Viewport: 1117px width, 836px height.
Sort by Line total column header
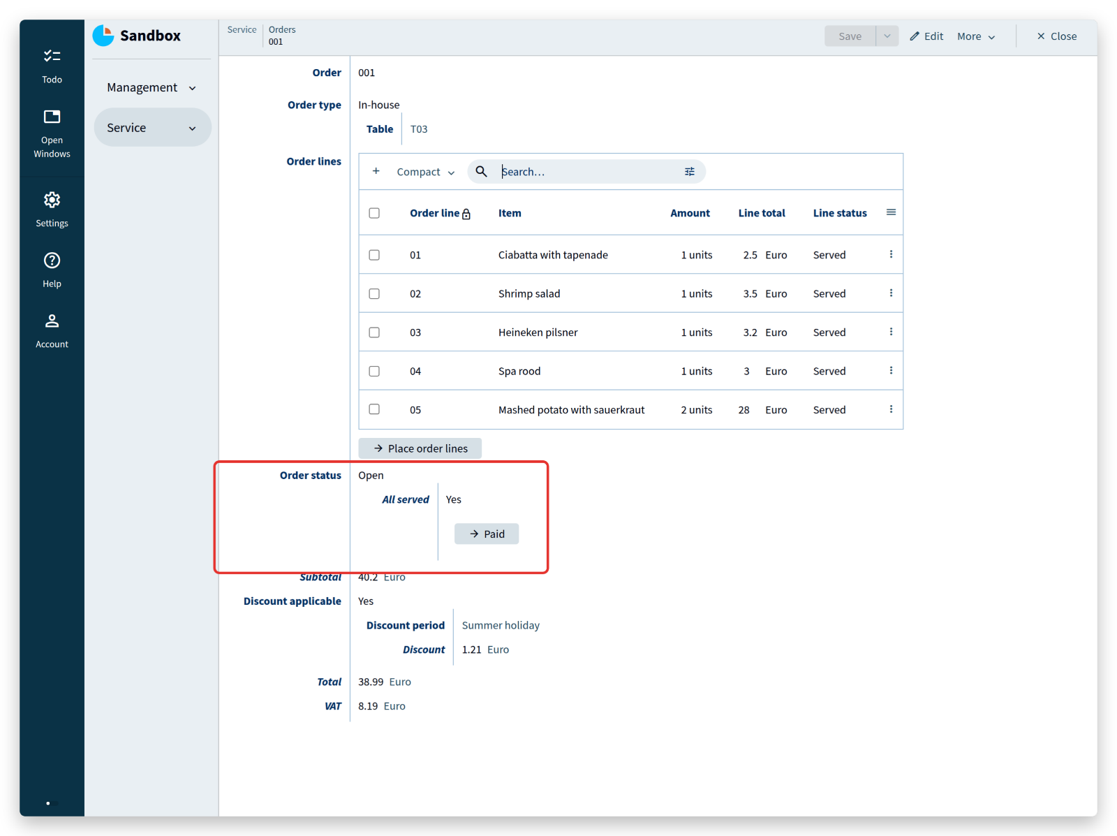[x=762, y=213]
